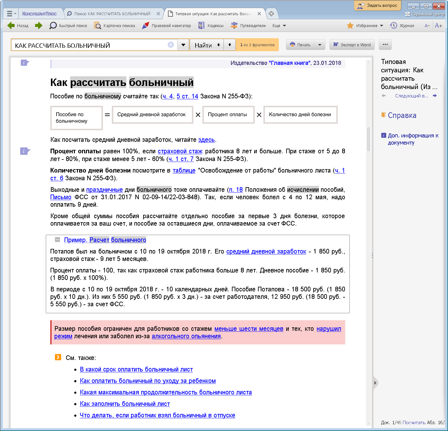Open п. 18 link

236,190
